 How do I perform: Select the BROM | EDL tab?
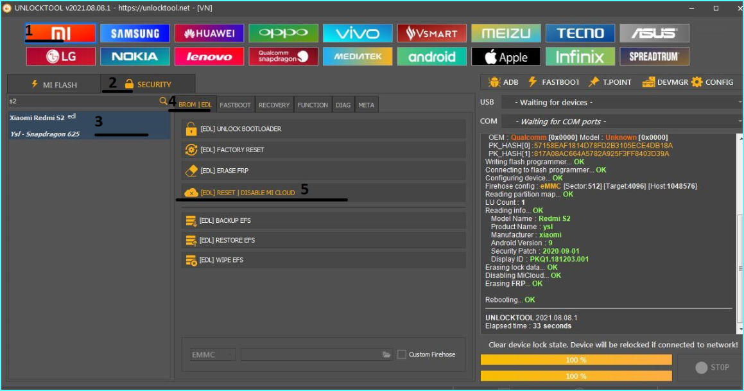point(195,105)
